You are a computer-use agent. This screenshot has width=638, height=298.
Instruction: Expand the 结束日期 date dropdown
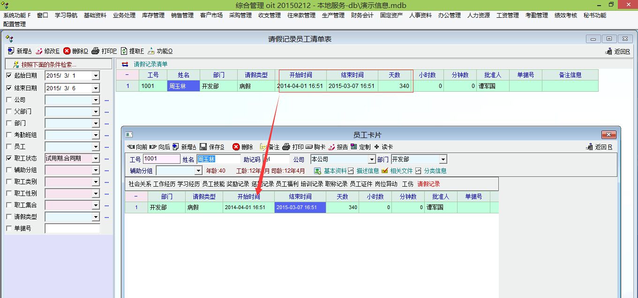[x=96, y=88]
